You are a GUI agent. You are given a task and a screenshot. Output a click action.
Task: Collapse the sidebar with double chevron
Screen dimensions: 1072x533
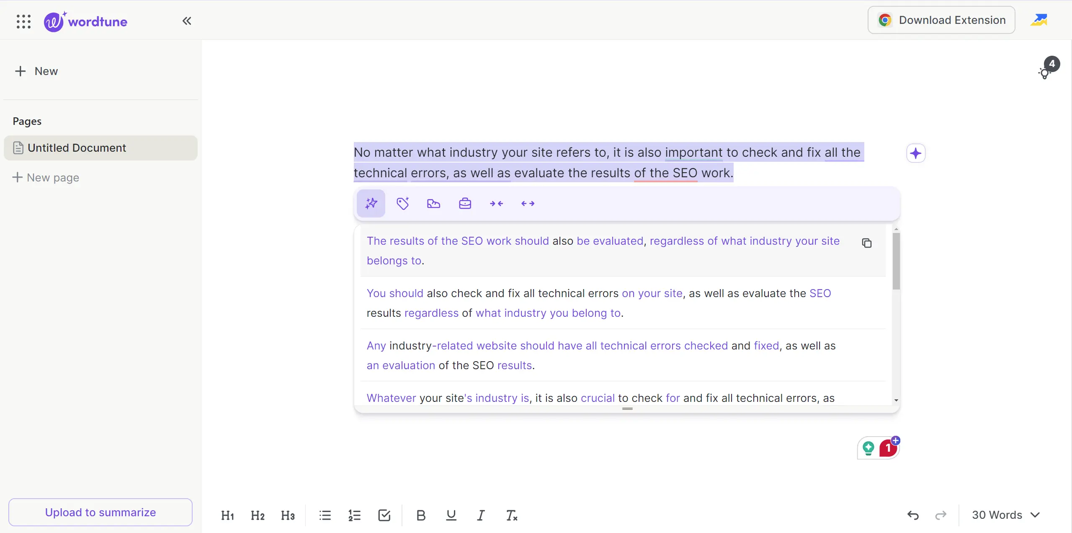(x=187, y=21)
